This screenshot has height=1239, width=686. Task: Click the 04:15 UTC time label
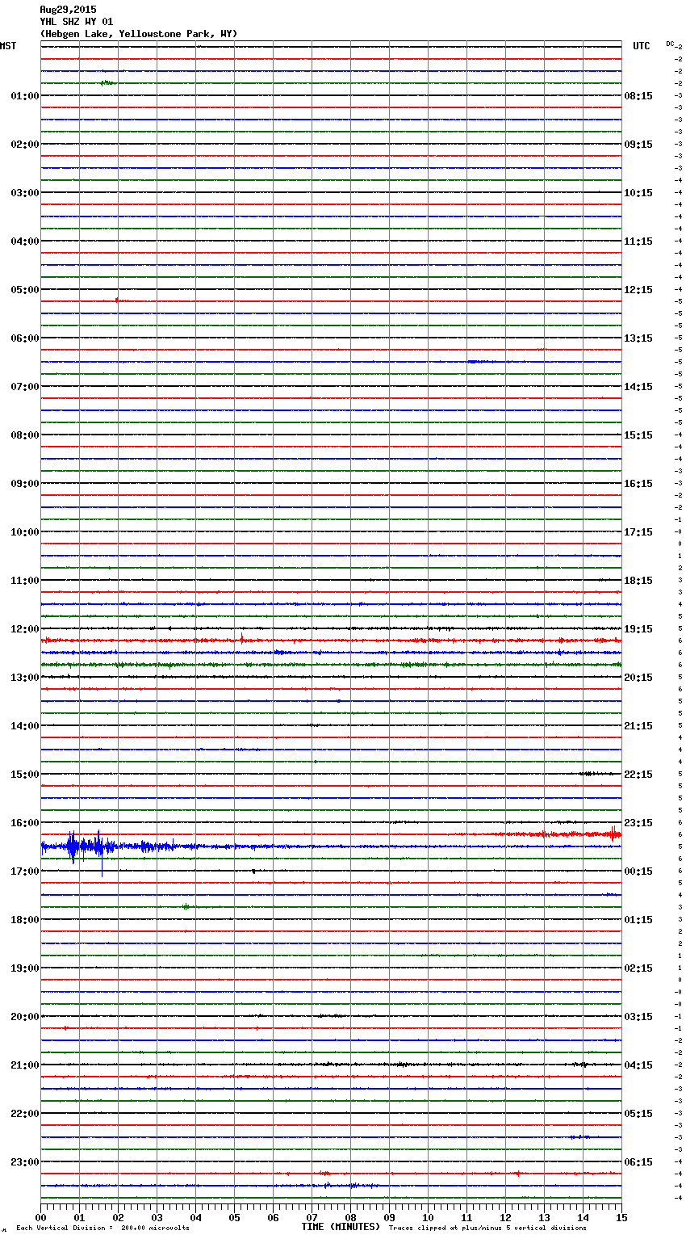(638, 1065)
